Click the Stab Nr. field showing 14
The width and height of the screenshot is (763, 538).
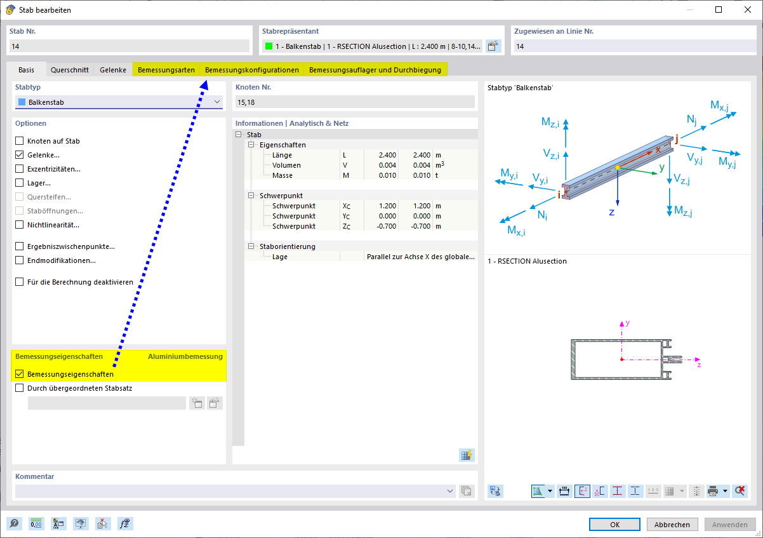tap(129, 46)
